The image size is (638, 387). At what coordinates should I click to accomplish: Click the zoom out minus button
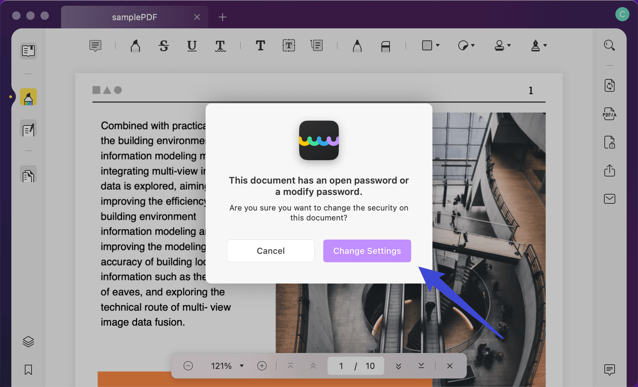click(188, 366)
